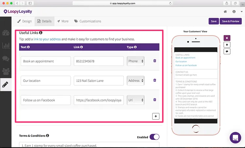Click Our location link in phone preview

181,61
